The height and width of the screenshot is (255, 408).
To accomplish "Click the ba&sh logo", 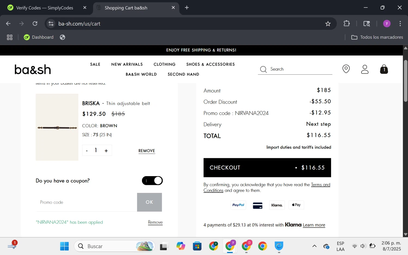I will [33, 70].
